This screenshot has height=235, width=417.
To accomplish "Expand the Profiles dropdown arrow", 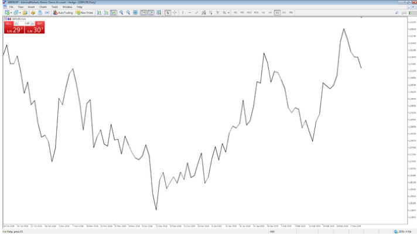I will pyautogui.click(x=20, y=13).
